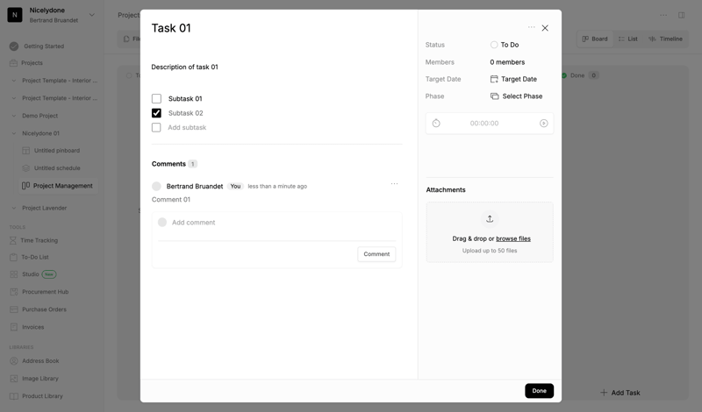This screenshot has height=412, width=702.
Task: Click the Untitled schedule icon
Action: 26,168
